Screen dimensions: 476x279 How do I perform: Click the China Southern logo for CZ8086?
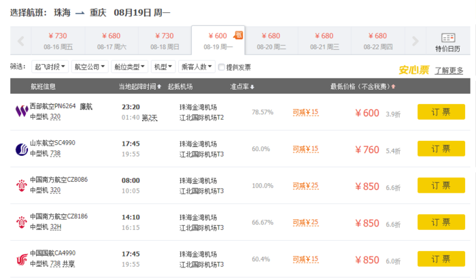[20, 185]
